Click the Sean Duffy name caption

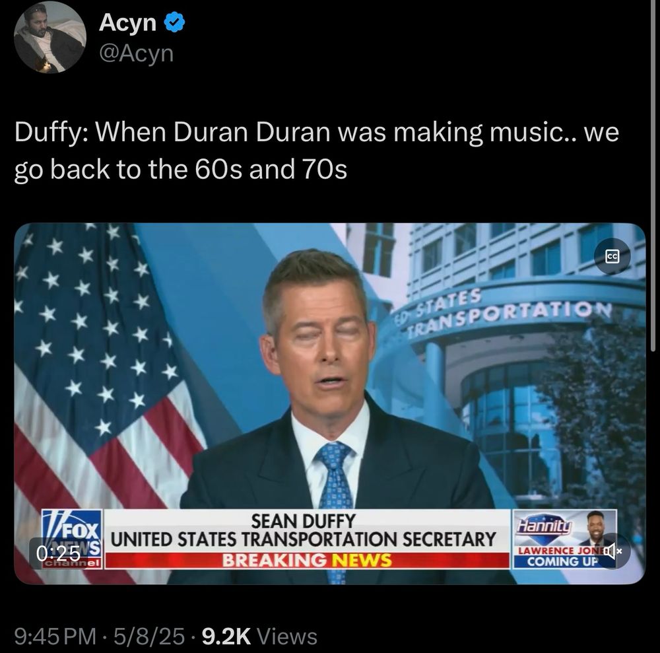tap(303, 521)
